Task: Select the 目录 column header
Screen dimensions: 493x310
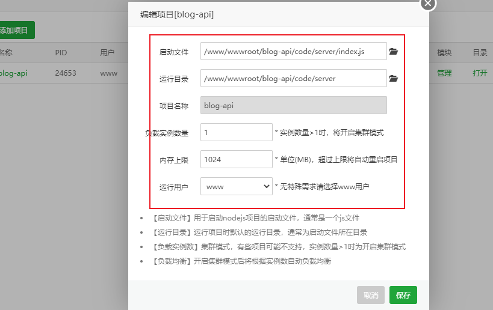Action: pyautogui.click(x=480, y=53)
